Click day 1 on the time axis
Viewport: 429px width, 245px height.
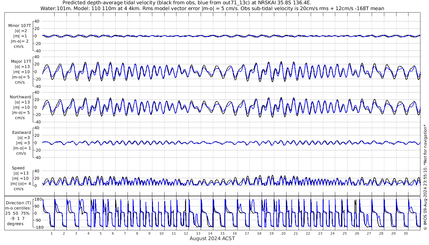point(52,233)
